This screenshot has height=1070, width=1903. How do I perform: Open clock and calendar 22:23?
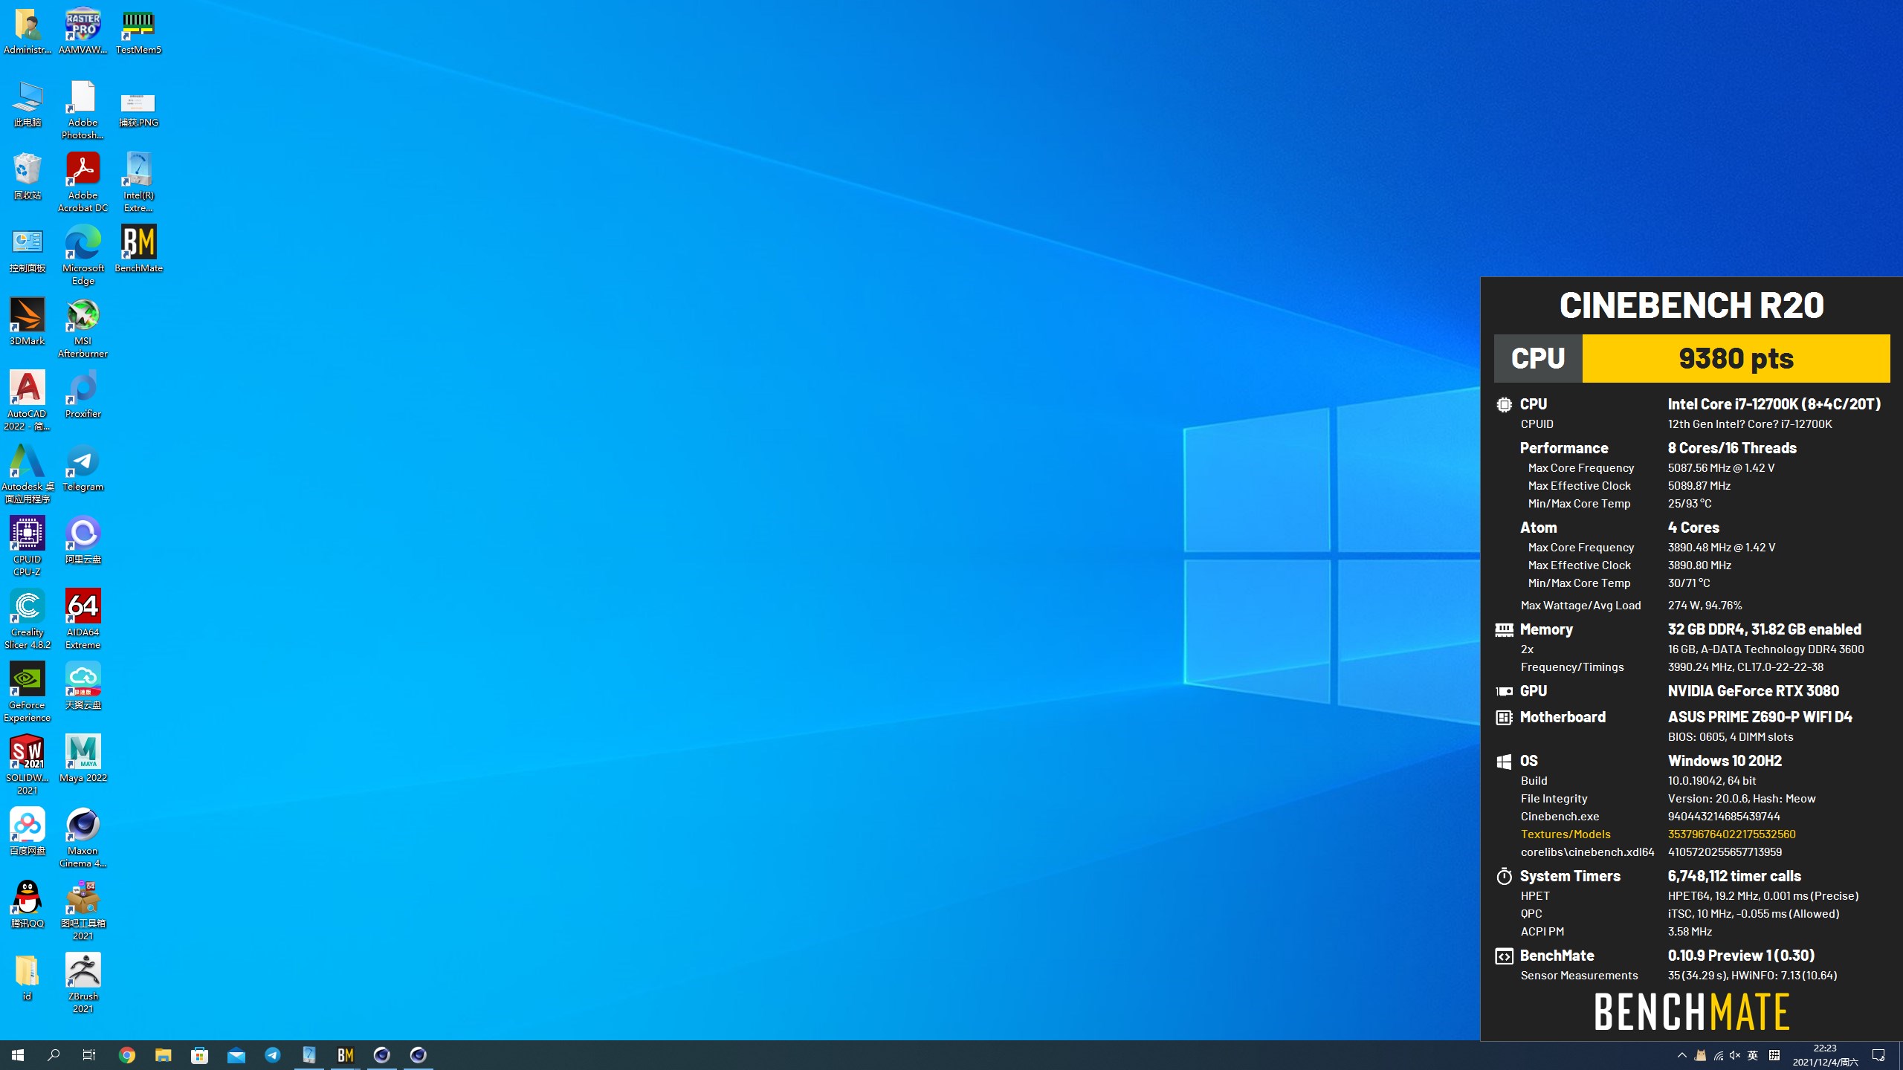[x=1825, y=1055]
